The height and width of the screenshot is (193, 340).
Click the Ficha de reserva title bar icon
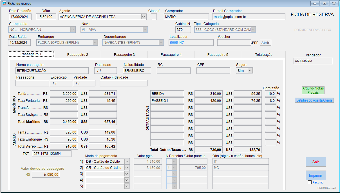pyautogui.click(x=4, y=4)
